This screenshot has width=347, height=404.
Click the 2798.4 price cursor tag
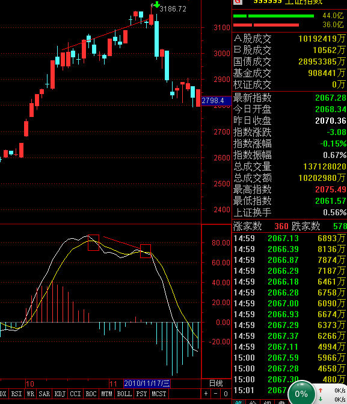click(x=216, y=101)
